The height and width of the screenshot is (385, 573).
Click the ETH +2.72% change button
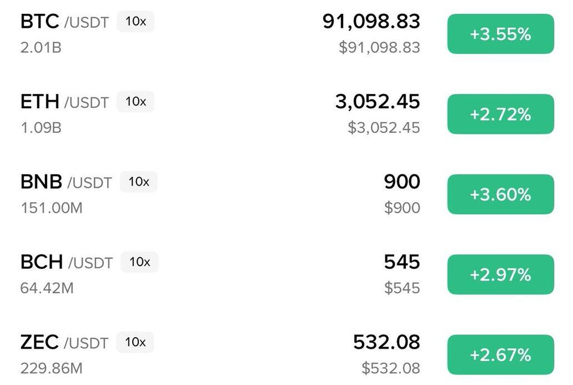[x=500, y=114]
